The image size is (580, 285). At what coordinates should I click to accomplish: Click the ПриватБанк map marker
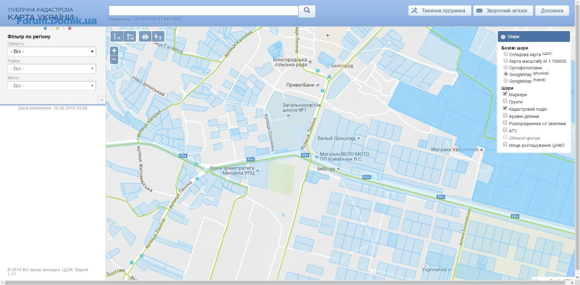click(x=318, y=85)
